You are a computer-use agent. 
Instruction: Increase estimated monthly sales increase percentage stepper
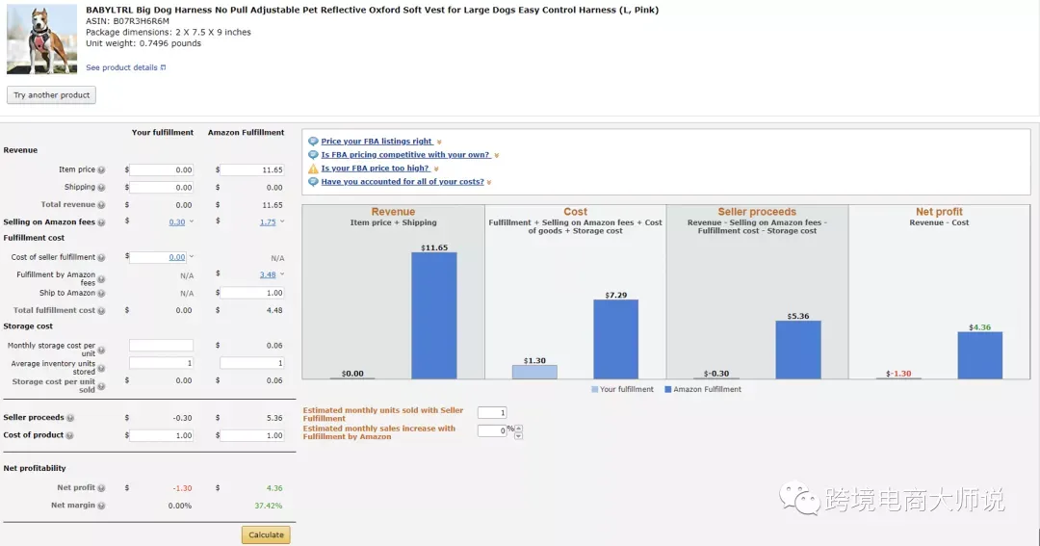pyautogui.click(x=519, y=428)
